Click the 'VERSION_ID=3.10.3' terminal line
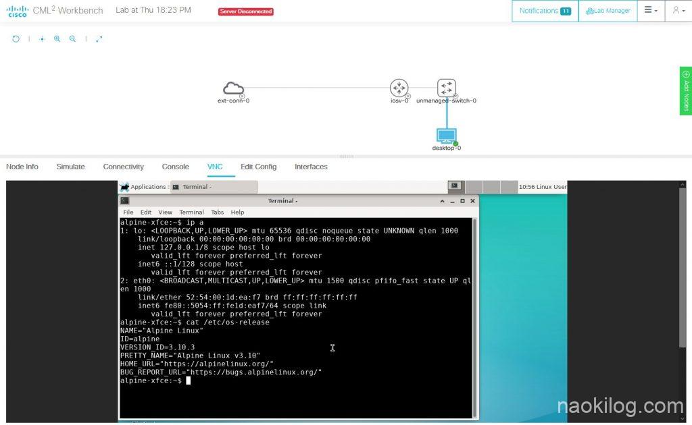The width and height of the screenshot is (692, 425). 157,347
